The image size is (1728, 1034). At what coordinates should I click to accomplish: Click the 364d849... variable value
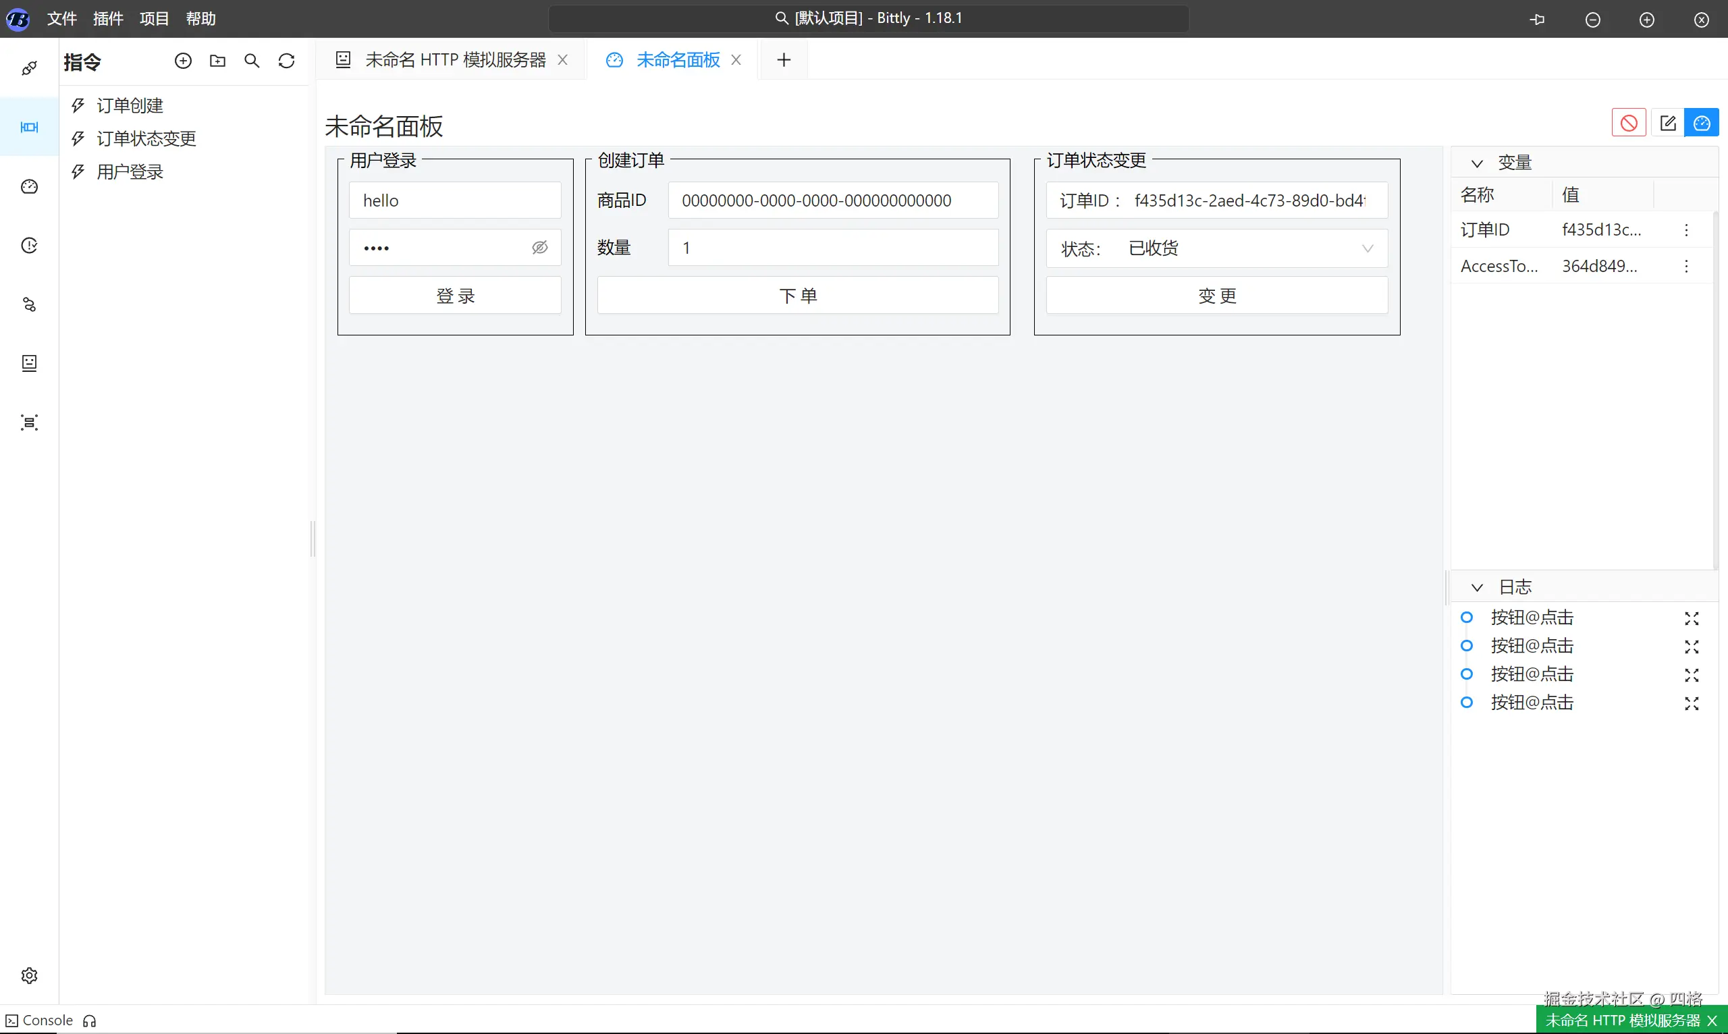[x=1599, y=266]
